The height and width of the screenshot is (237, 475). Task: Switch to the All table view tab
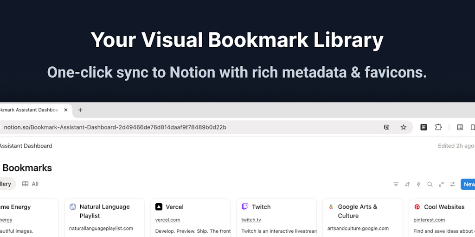(x=31, y=184)
